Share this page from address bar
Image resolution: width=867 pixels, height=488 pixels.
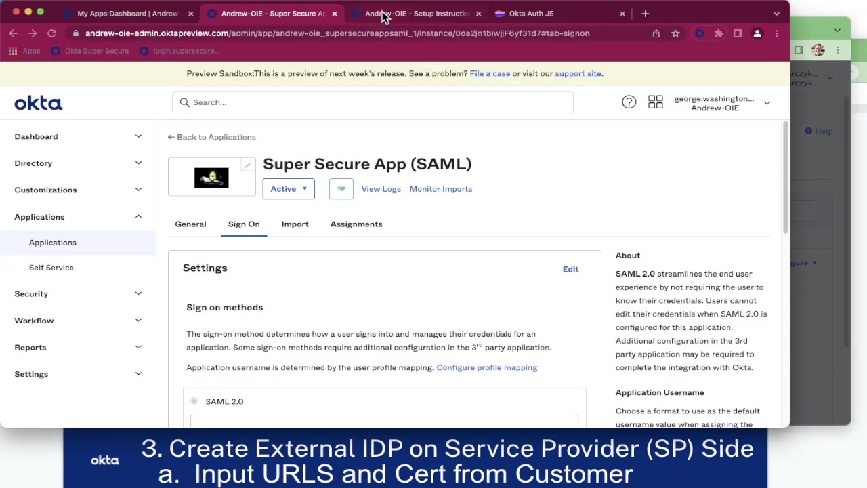[x=656, y=33]
